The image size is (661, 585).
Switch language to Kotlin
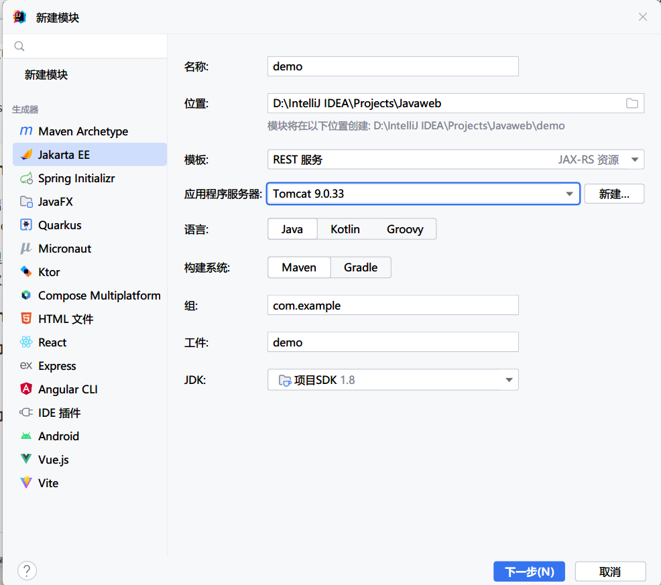click(345, 229)
